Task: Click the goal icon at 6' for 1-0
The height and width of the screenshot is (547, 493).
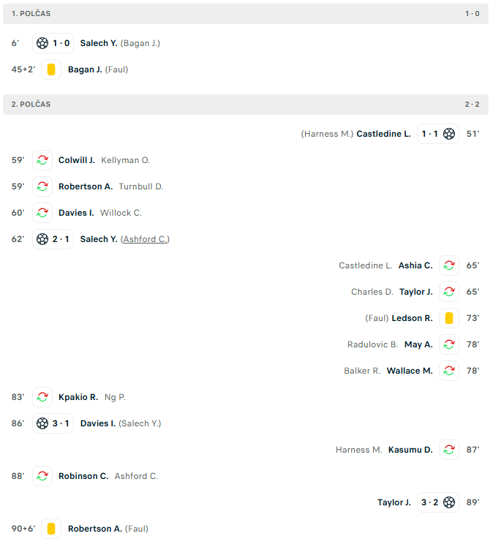Action: pos(42,43)
